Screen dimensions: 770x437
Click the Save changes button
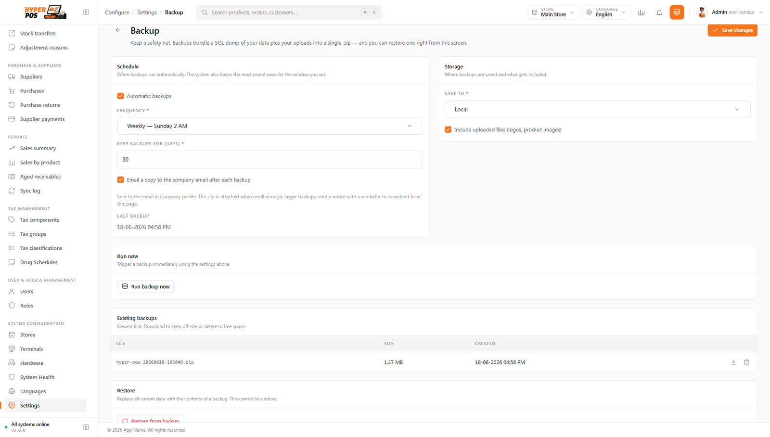tap(732, 30)
